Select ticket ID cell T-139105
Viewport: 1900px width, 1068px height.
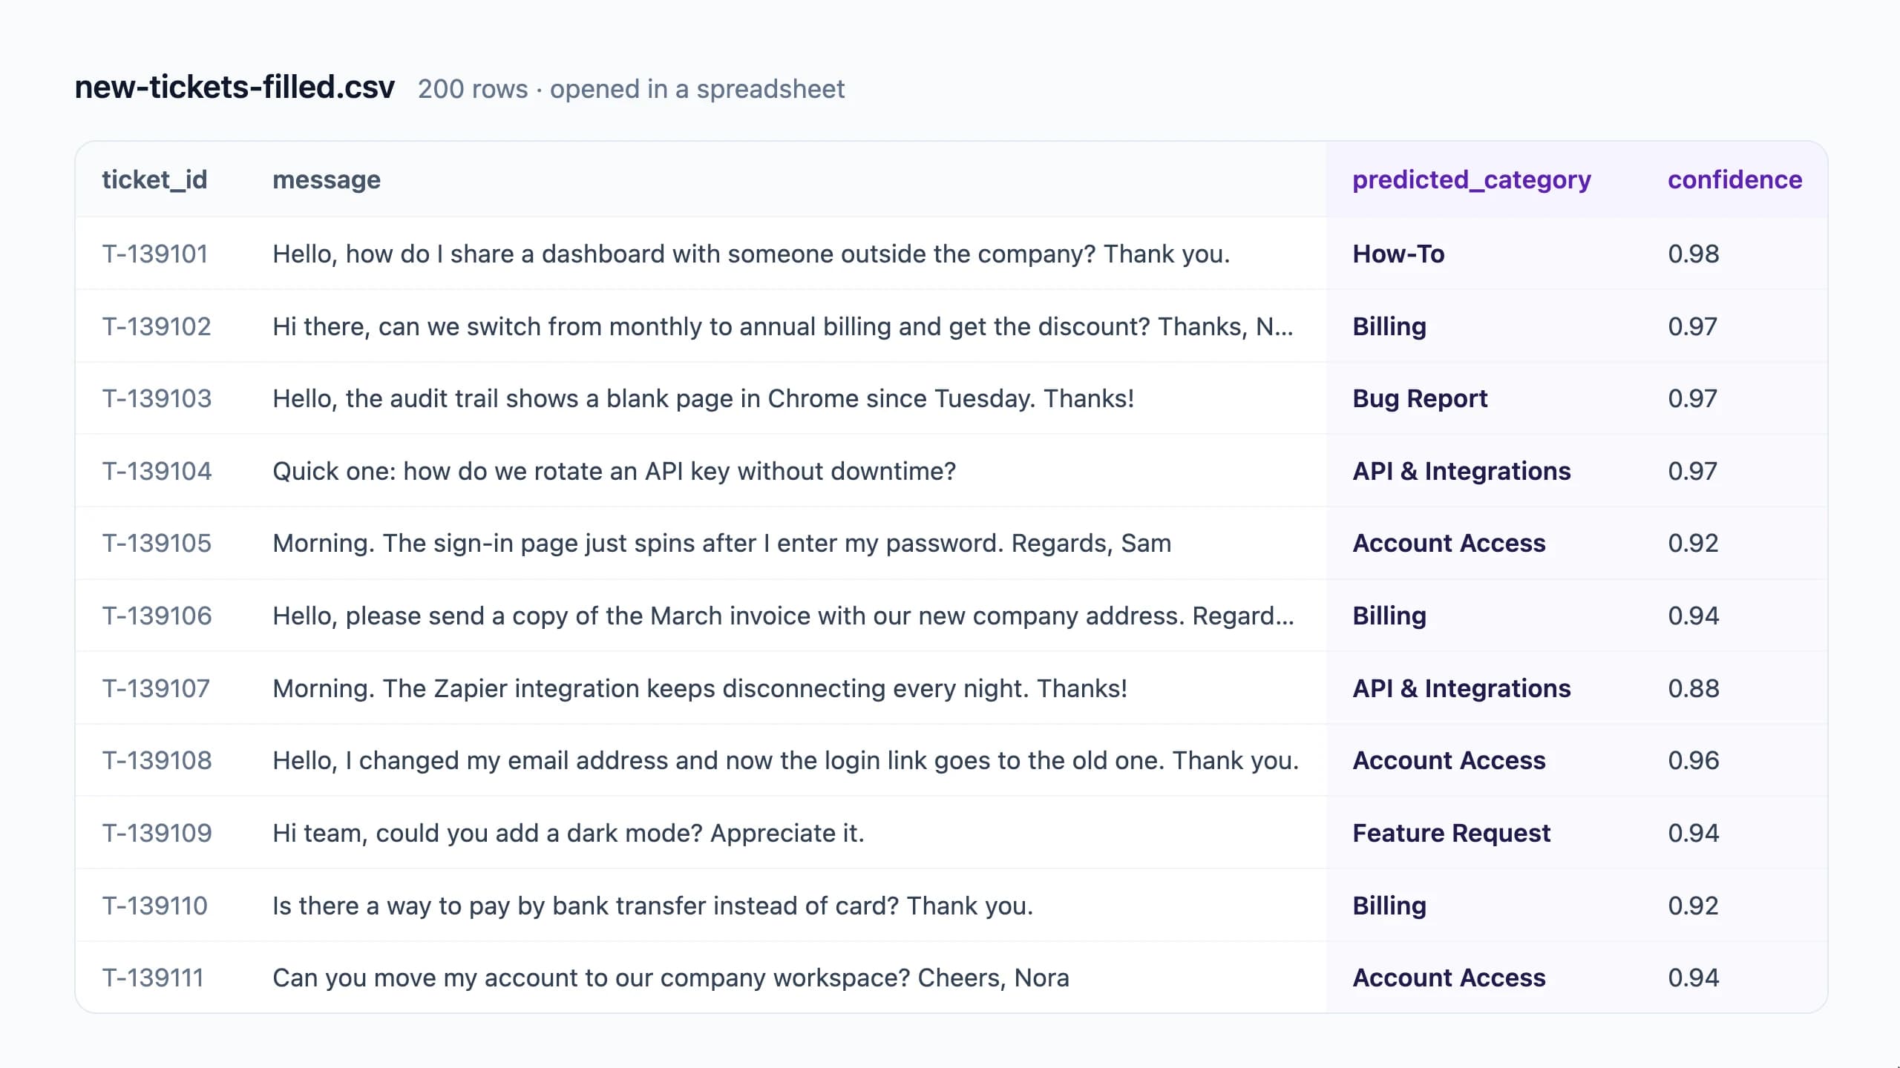pos(157,543)
